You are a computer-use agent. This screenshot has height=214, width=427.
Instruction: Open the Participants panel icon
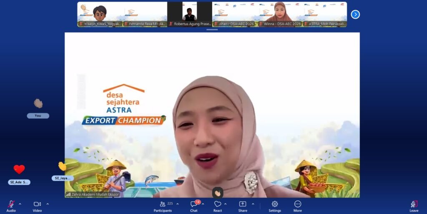point(163,204)
